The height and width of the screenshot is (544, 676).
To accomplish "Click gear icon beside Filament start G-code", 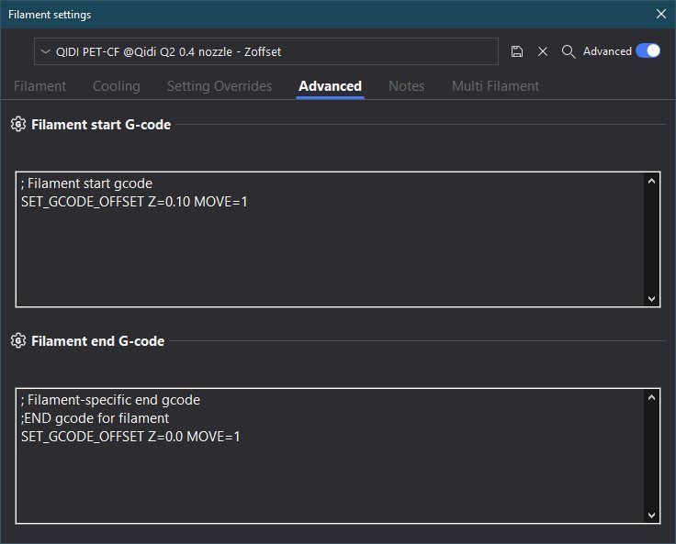I will tap(18, 124).
